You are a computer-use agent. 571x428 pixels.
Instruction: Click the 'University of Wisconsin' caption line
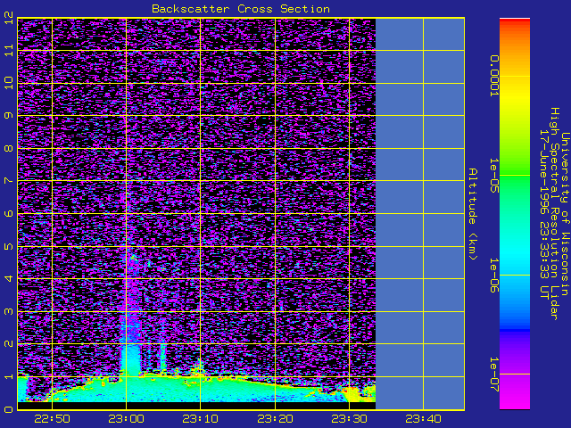(x=565, y=214)
